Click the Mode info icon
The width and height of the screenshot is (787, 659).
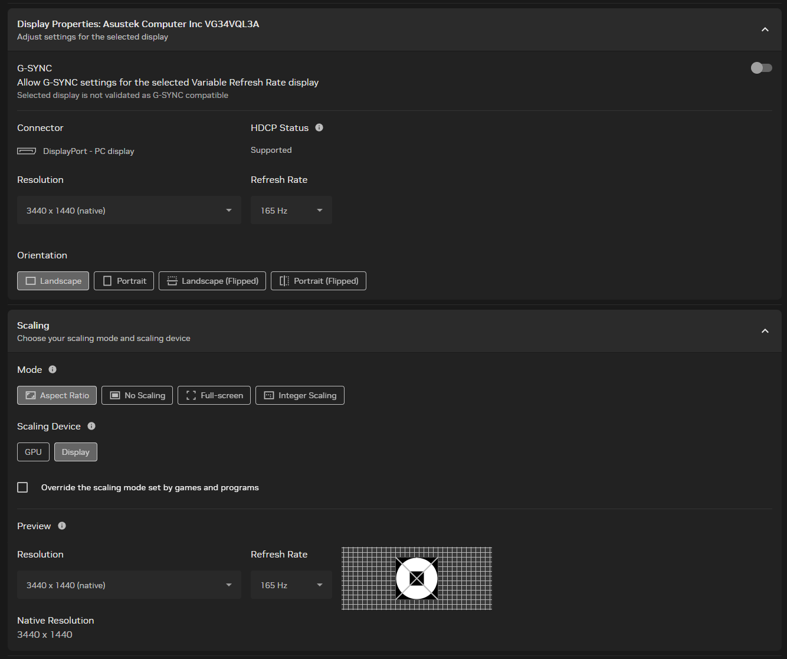[53, 369]
